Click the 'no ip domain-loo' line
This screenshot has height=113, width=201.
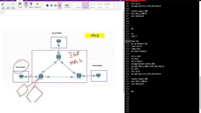pos(139,44)
